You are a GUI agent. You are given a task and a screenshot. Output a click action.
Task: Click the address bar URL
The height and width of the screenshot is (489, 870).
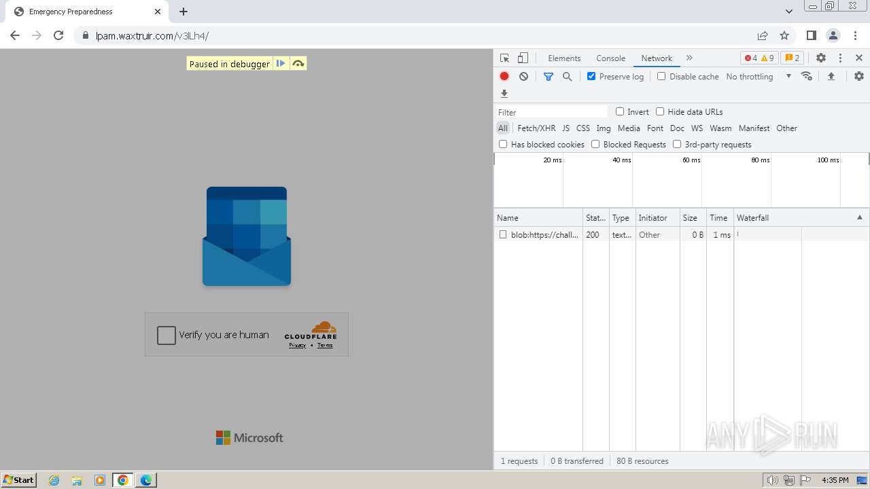pos(152,35)
